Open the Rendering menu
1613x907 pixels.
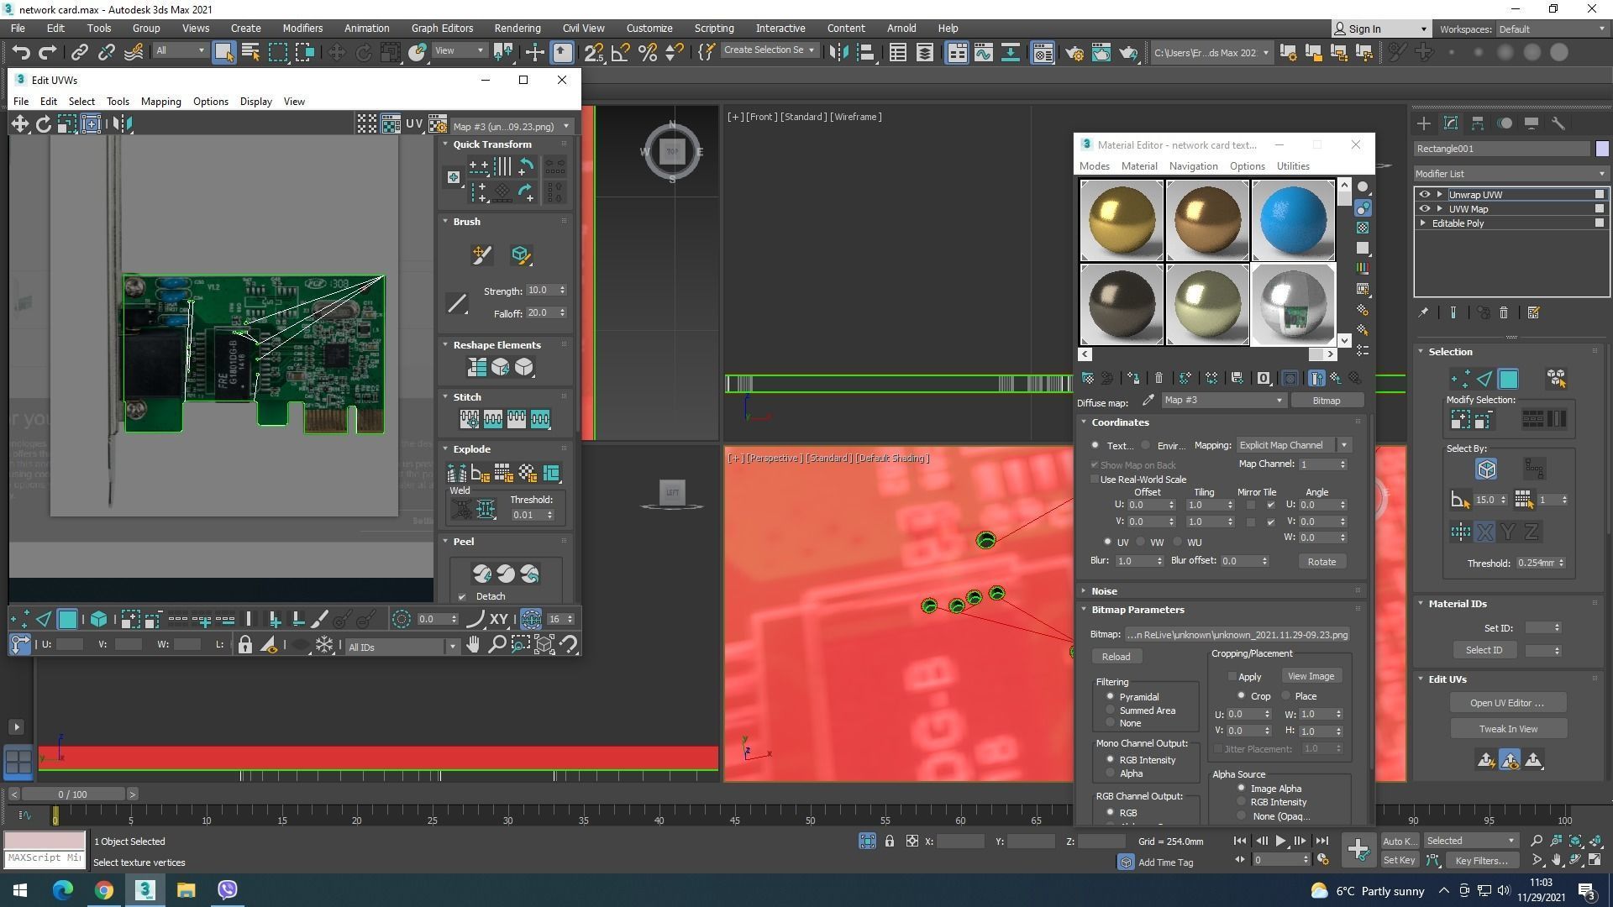point(517,29)
